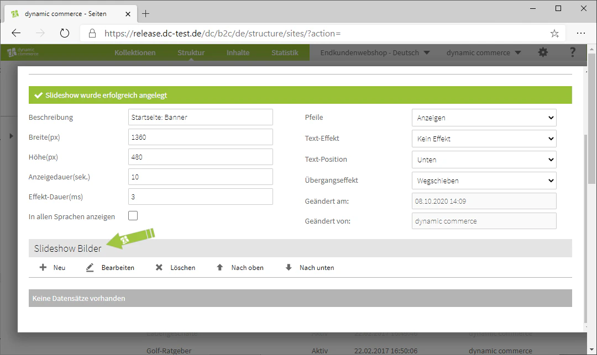This screenshot has width=597, height=355.
Task: Open the Übergangseffekt dropdown
Action: point(484,181)
